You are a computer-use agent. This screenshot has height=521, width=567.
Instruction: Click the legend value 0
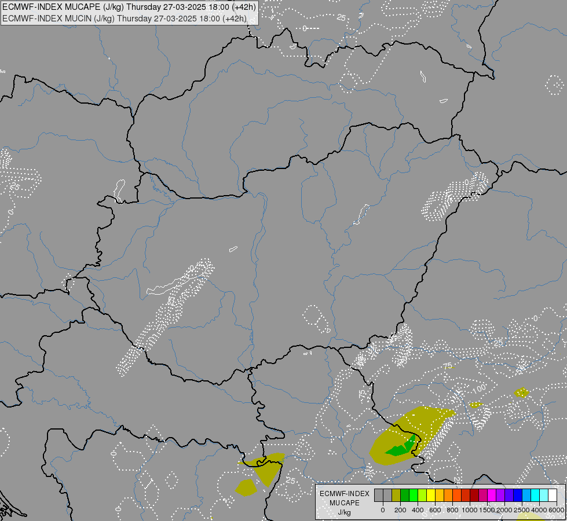click(x=383, y=510)
